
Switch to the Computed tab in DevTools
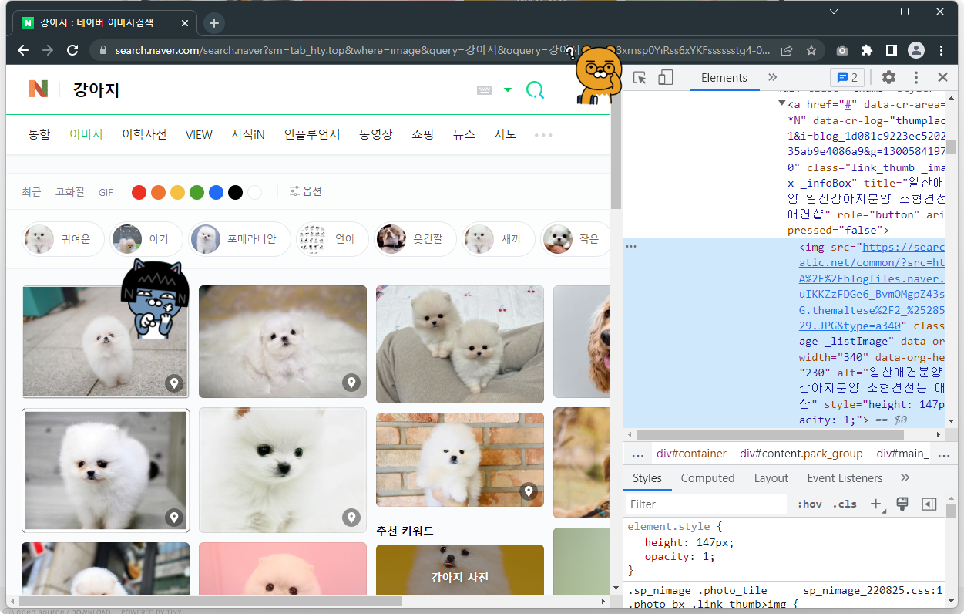click(x=707, y=478)
